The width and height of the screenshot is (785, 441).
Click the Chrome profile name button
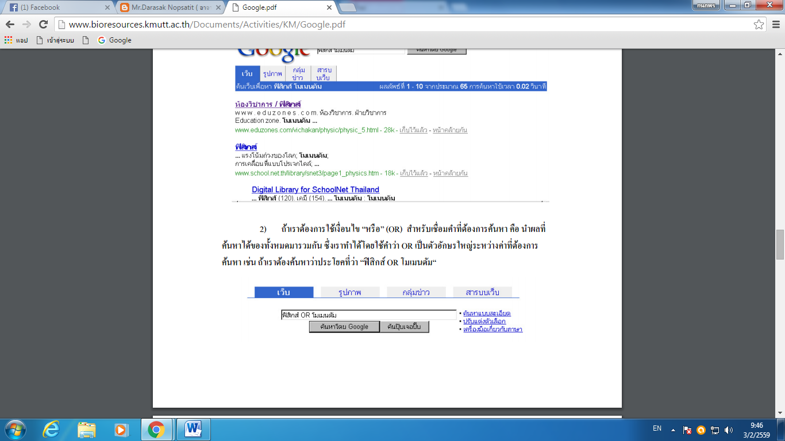point(706,5)
